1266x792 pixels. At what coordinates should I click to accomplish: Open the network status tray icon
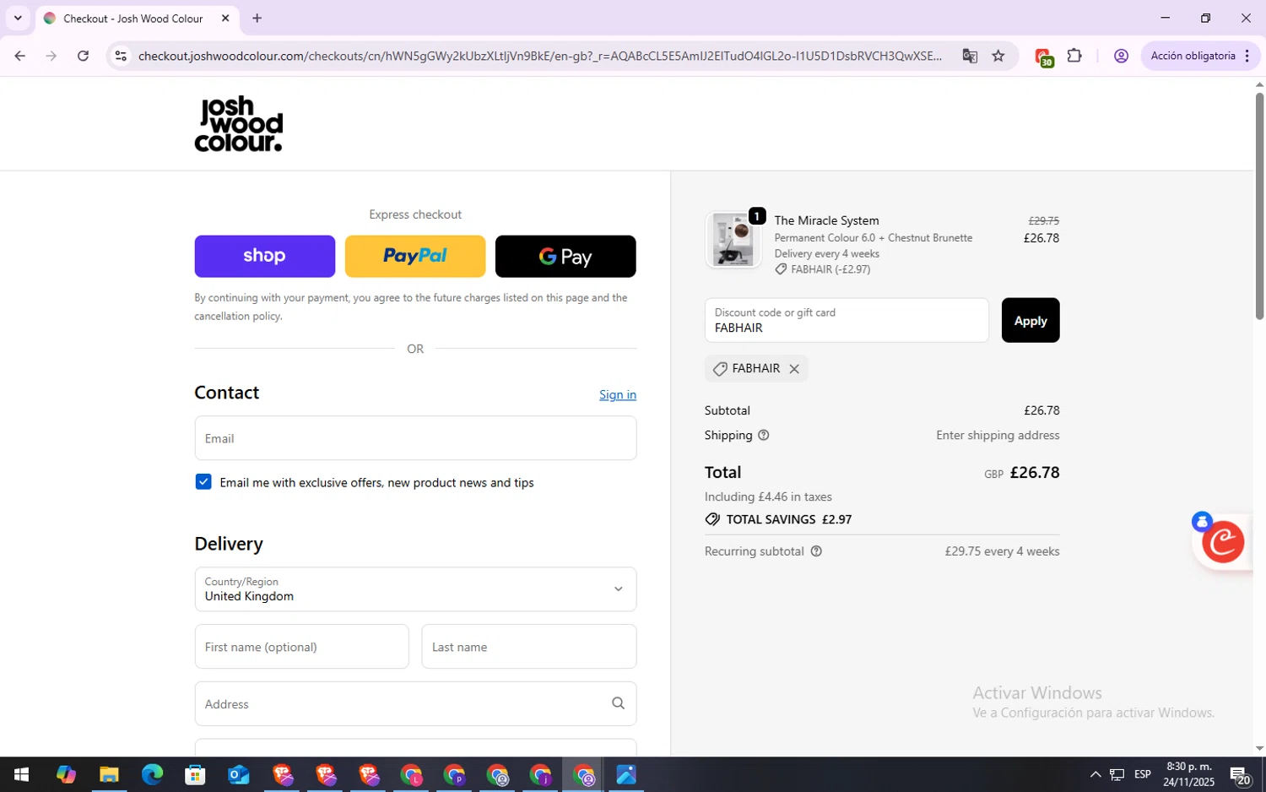1117,774
